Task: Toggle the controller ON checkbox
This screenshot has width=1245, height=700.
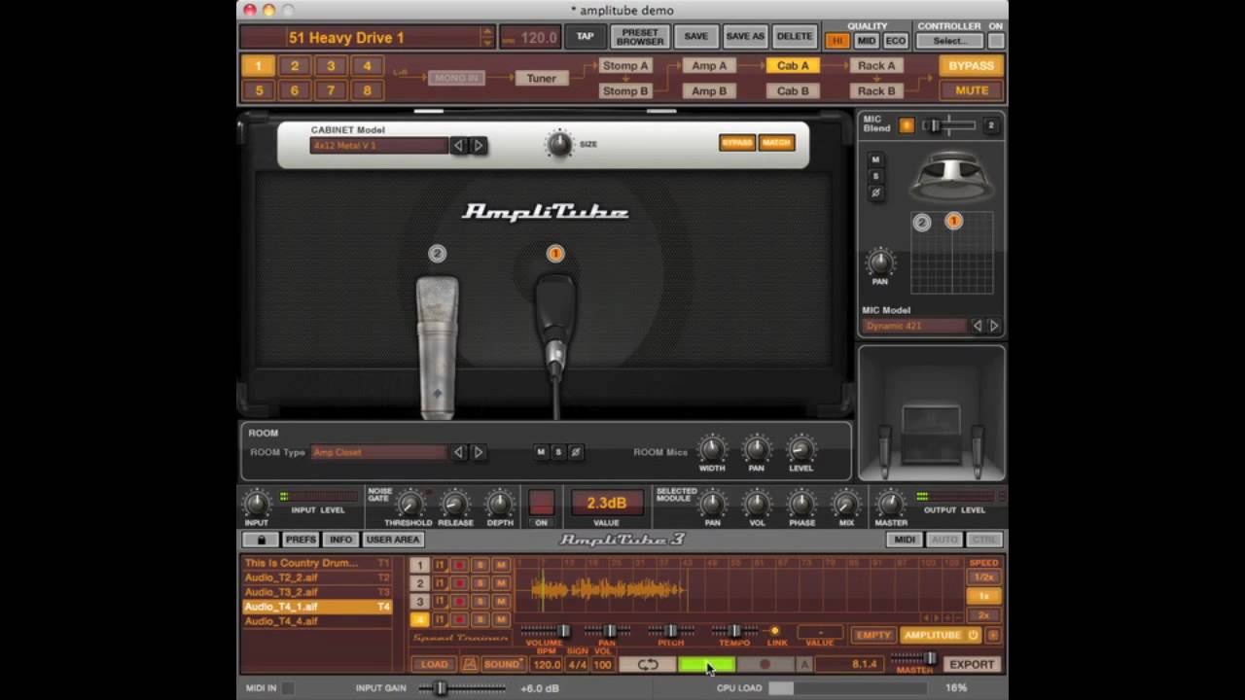Action: point(995,41)
